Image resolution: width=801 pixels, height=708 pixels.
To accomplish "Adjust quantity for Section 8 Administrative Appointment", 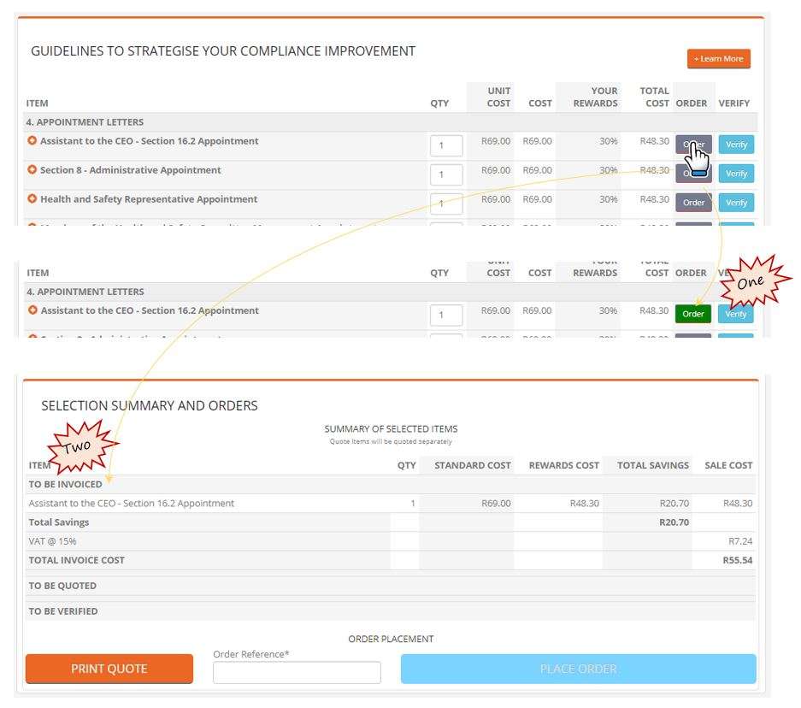I will (448, 174).
